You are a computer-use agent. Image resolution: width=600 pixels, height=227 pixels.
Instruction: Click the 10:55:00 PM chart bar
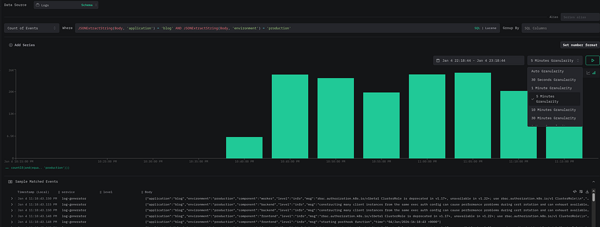[x=381, y=125]
